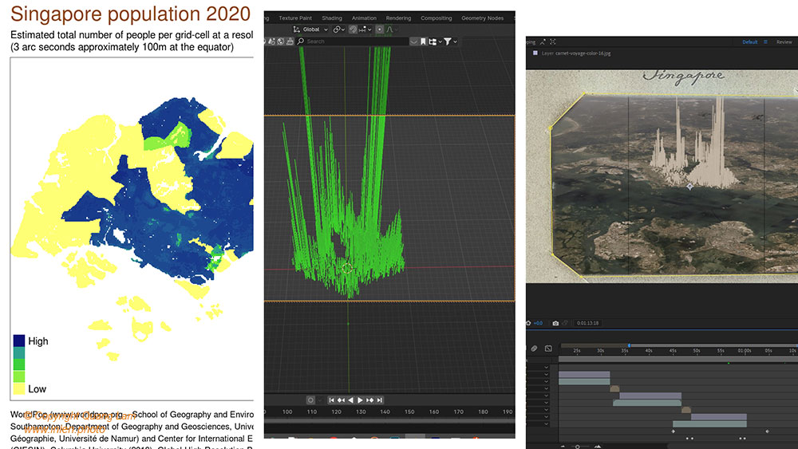
Task: Open the auto keying options dropdown arrow
Action: 319,400
